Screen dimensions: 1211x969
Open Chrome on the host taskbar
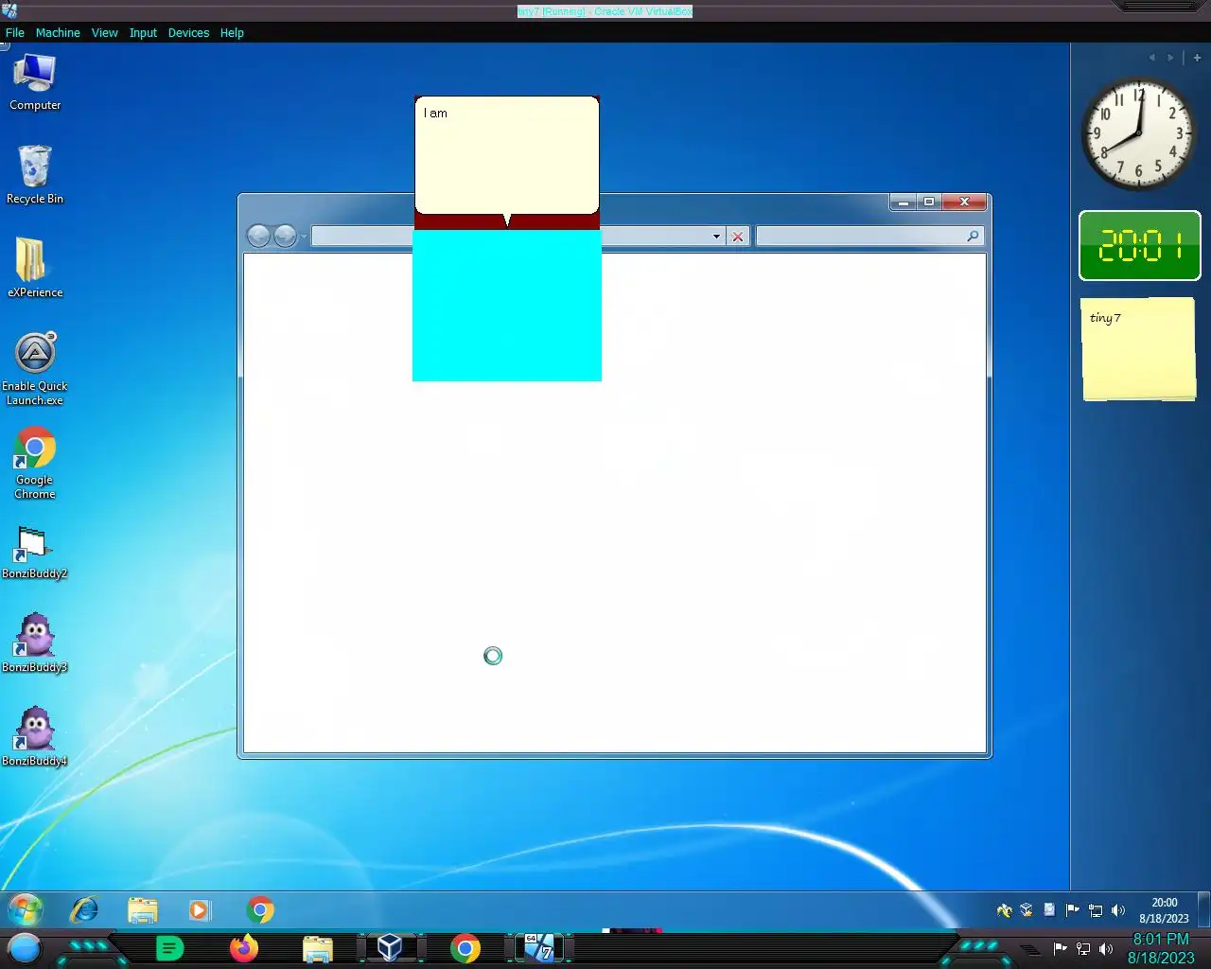click(465, 948)
